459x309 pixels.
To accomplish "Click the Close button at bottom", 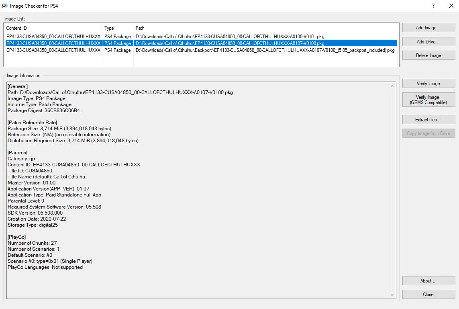I will point(428,295).
